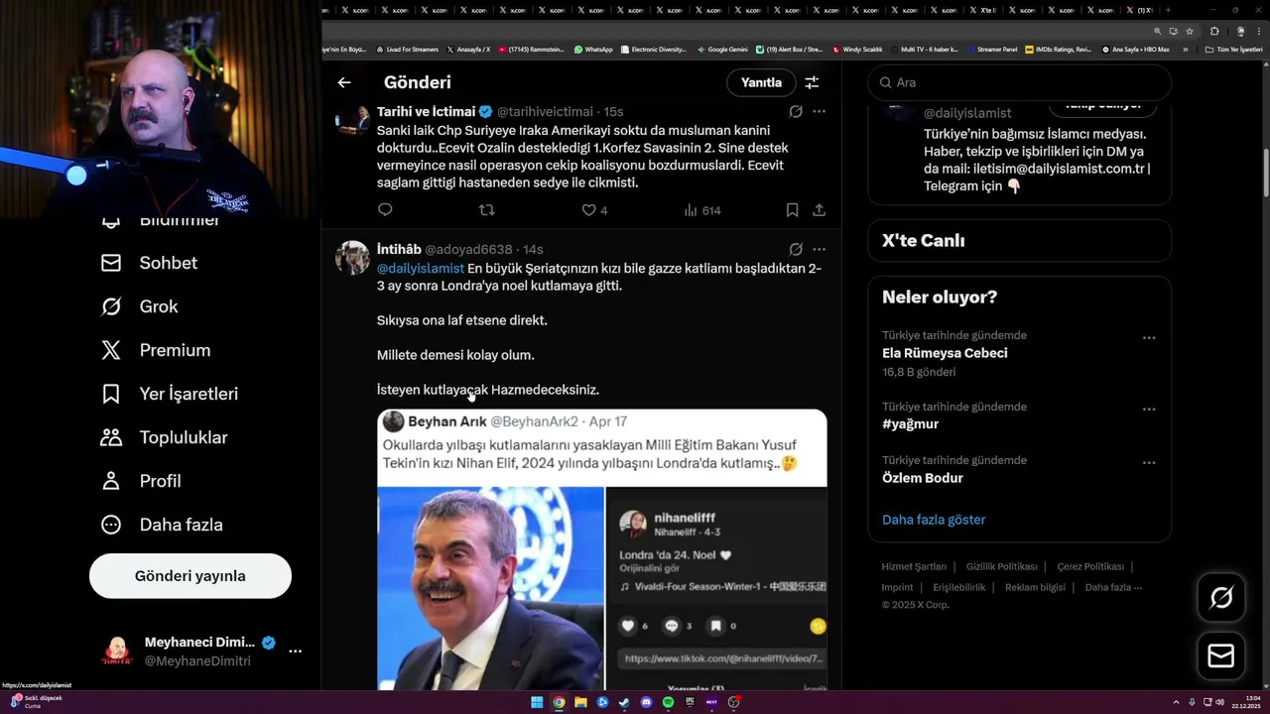Viewport: 1270px width, 714px height.
Task: Show hidden system tray icons chevron
Action: pyautogui.click(x=1178, y=702)
